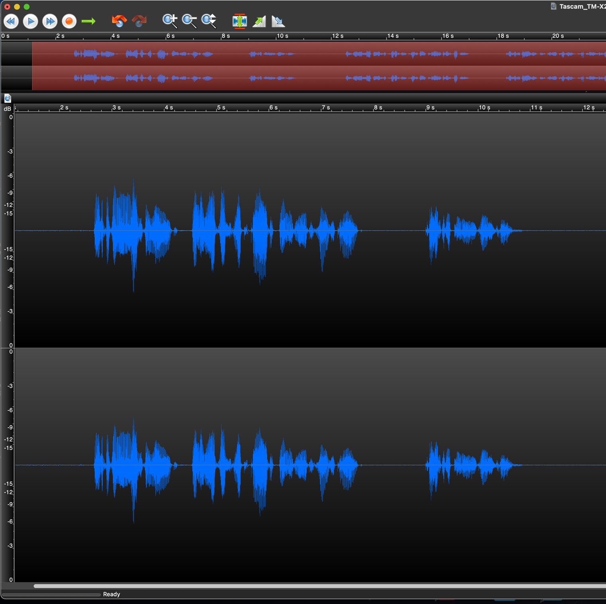Start recording with the orange Record button
Screen dimensions: 606x604
click(69, 21)
